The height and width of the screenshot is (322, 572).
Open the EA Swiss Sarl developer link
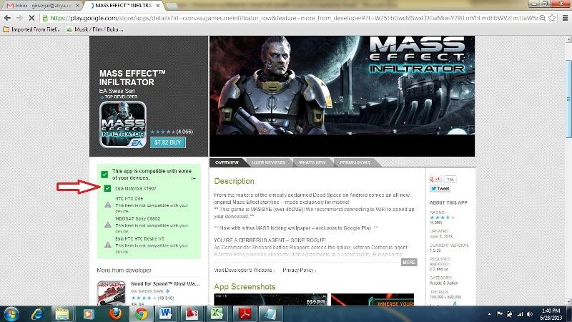(117, 91)
